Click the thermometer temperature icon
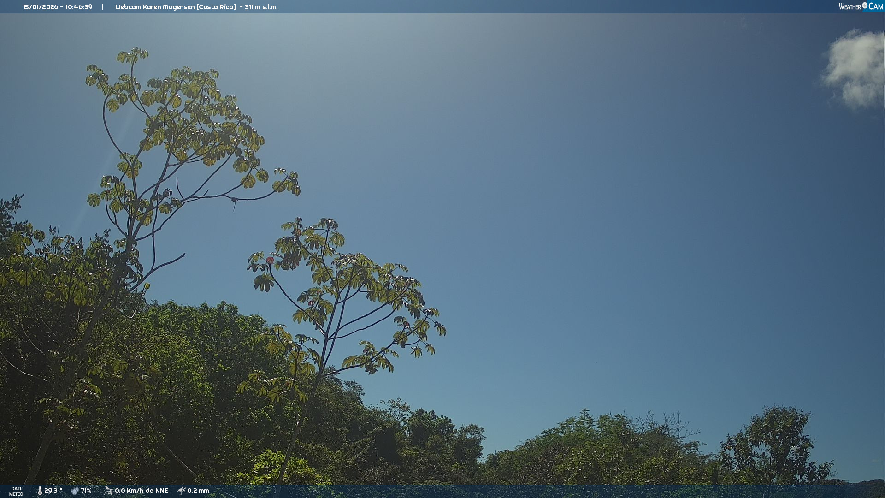This screenshot has width=885, height=498. 40,491
